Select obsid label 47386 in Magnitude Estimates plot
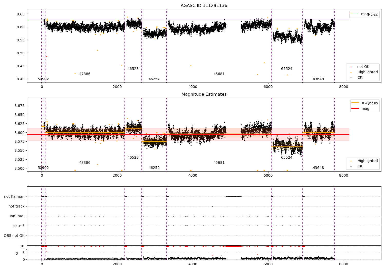The width and height of the screenshot is (385, 270). pos(85,163)
